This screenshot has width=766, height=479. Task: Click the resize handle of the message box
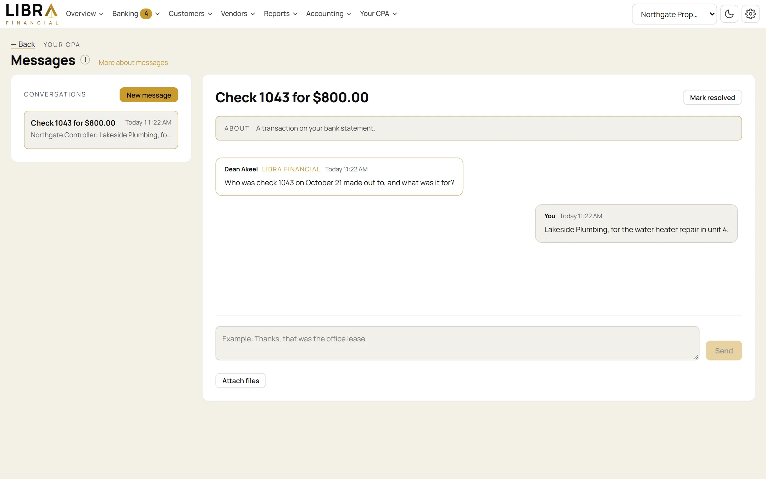click(696, 357)
